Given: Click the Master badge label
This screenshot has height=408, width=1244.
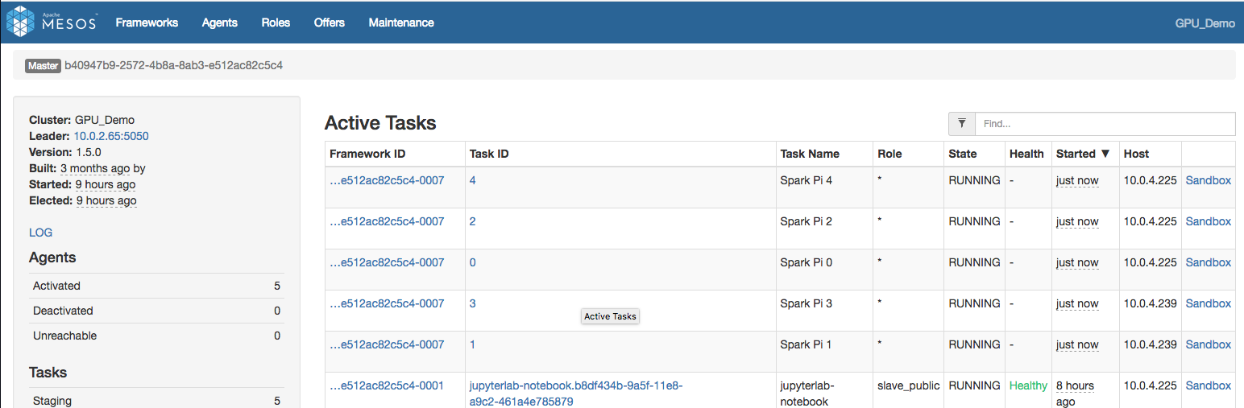Looking at the screenshot, I should pyautogui.click(x=43, y=65).
